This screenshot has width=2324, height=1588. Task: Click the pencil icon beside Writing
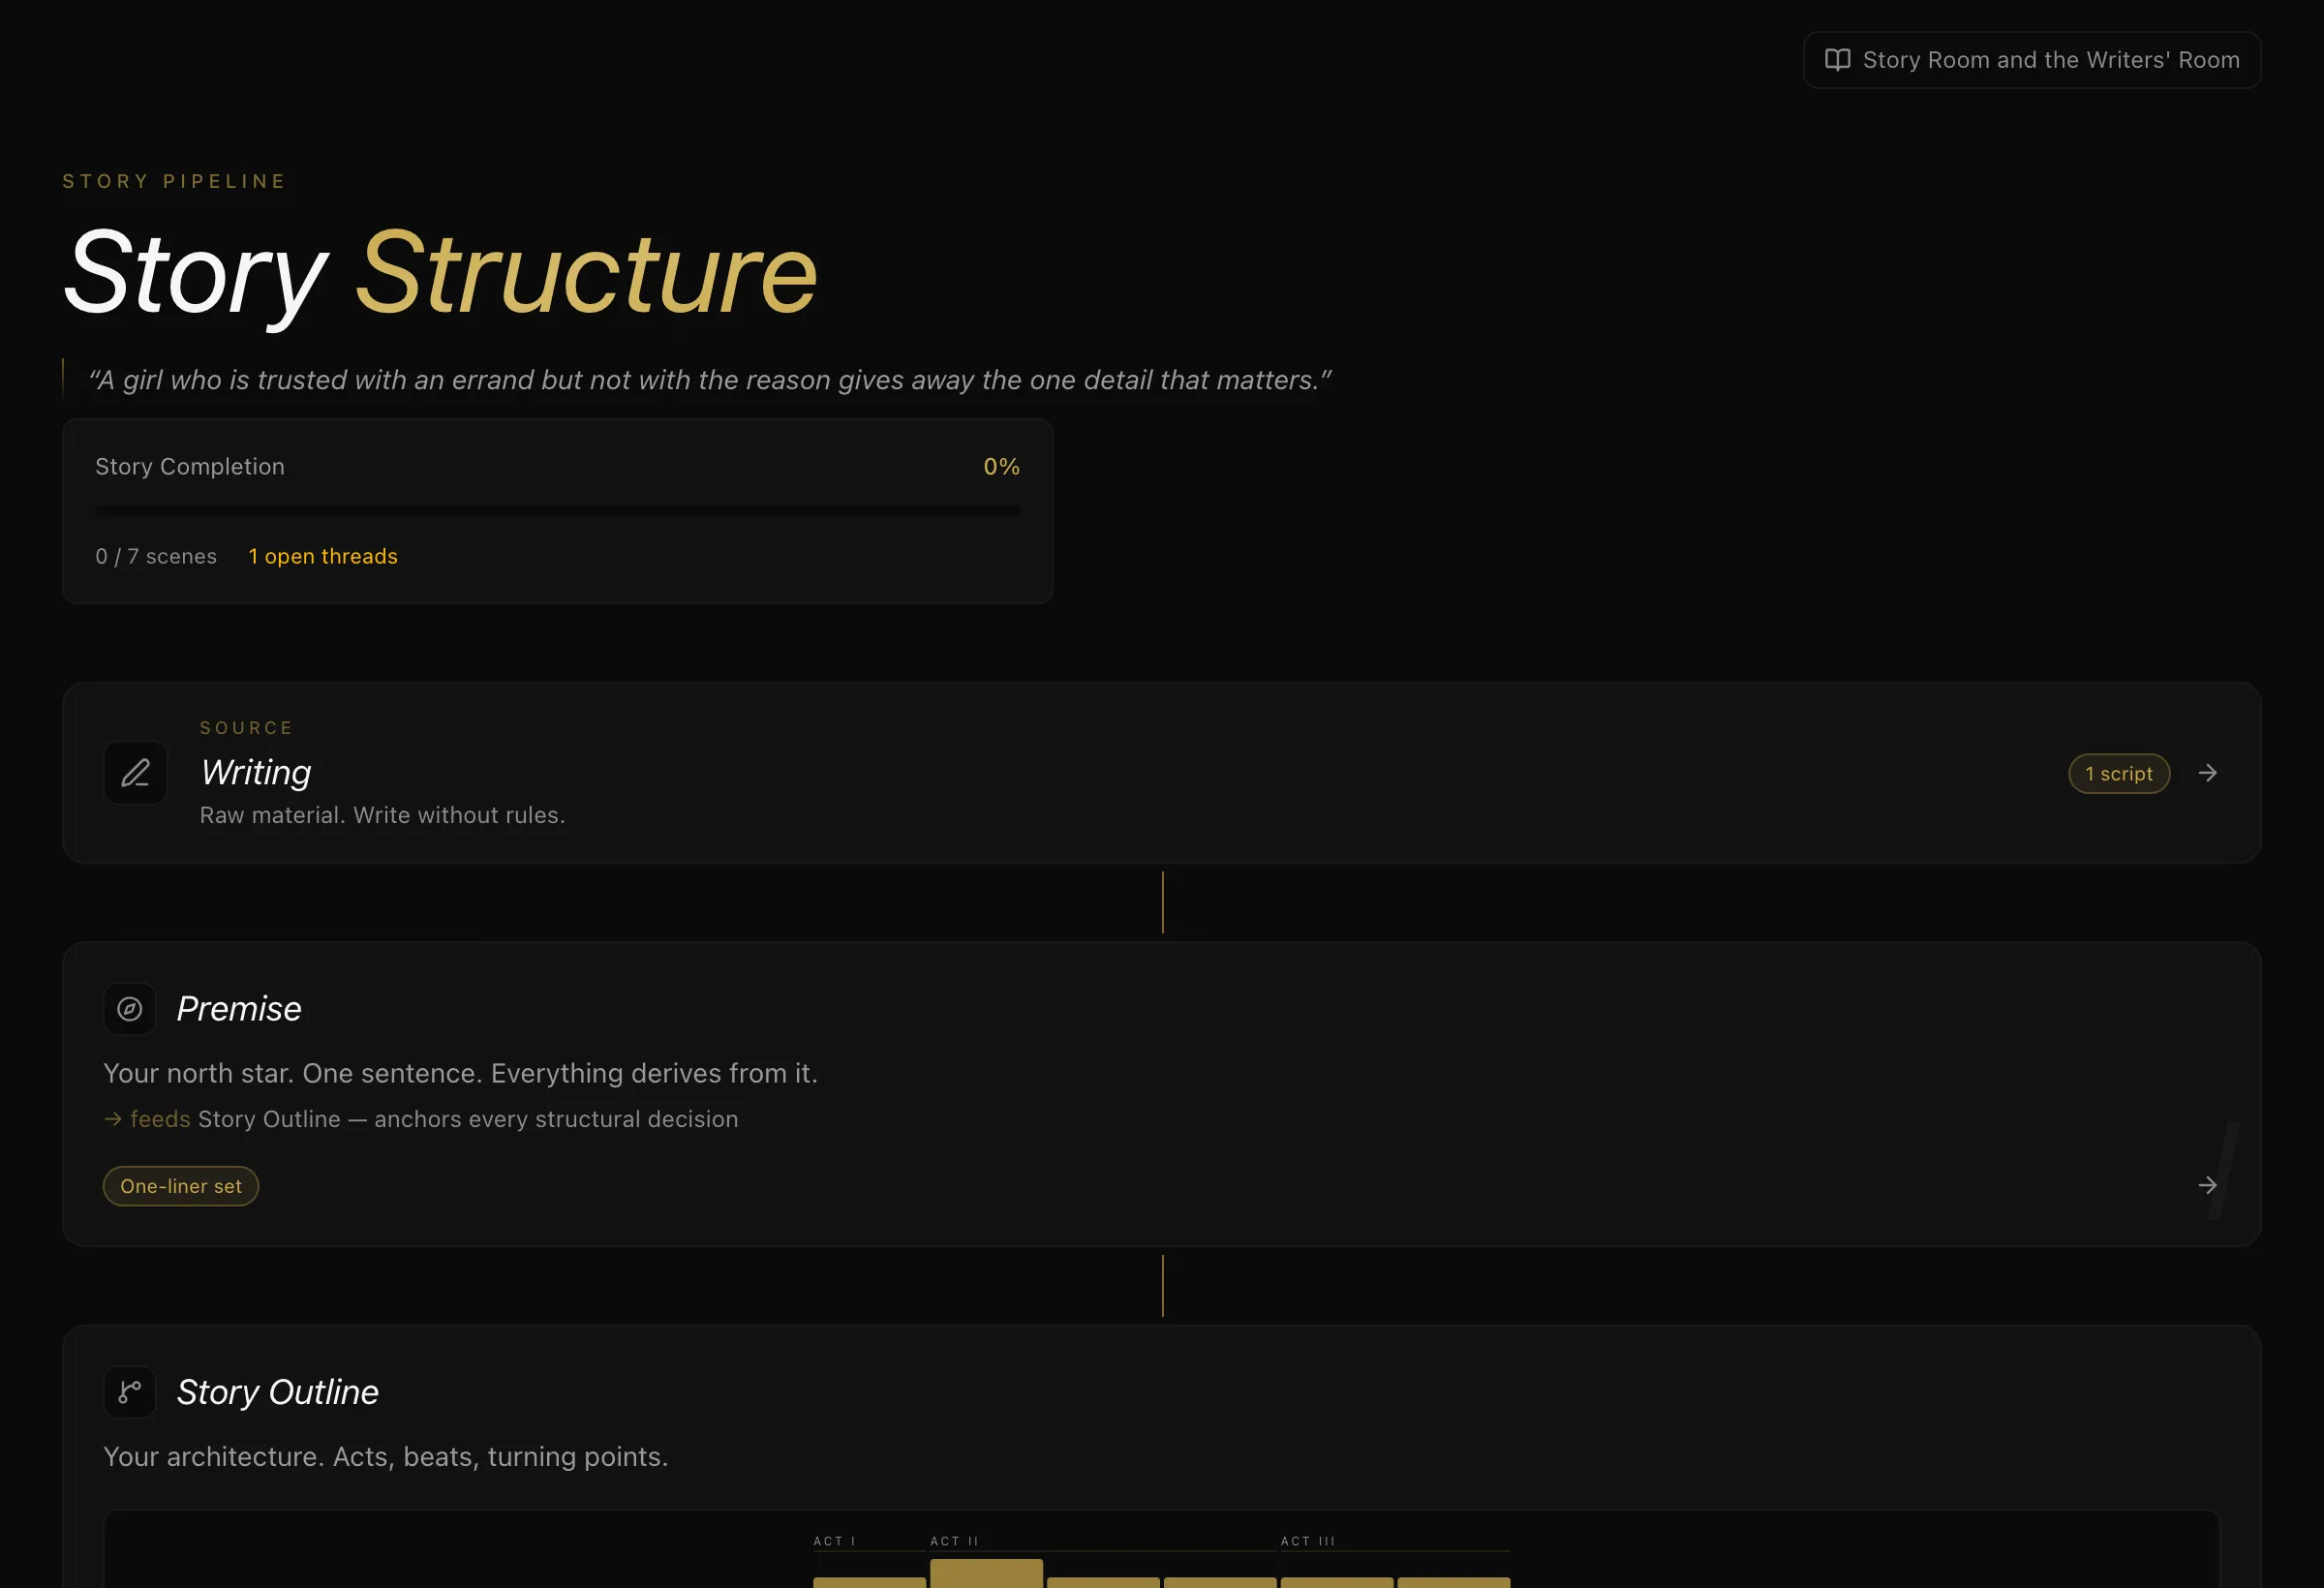coord(135,773)
